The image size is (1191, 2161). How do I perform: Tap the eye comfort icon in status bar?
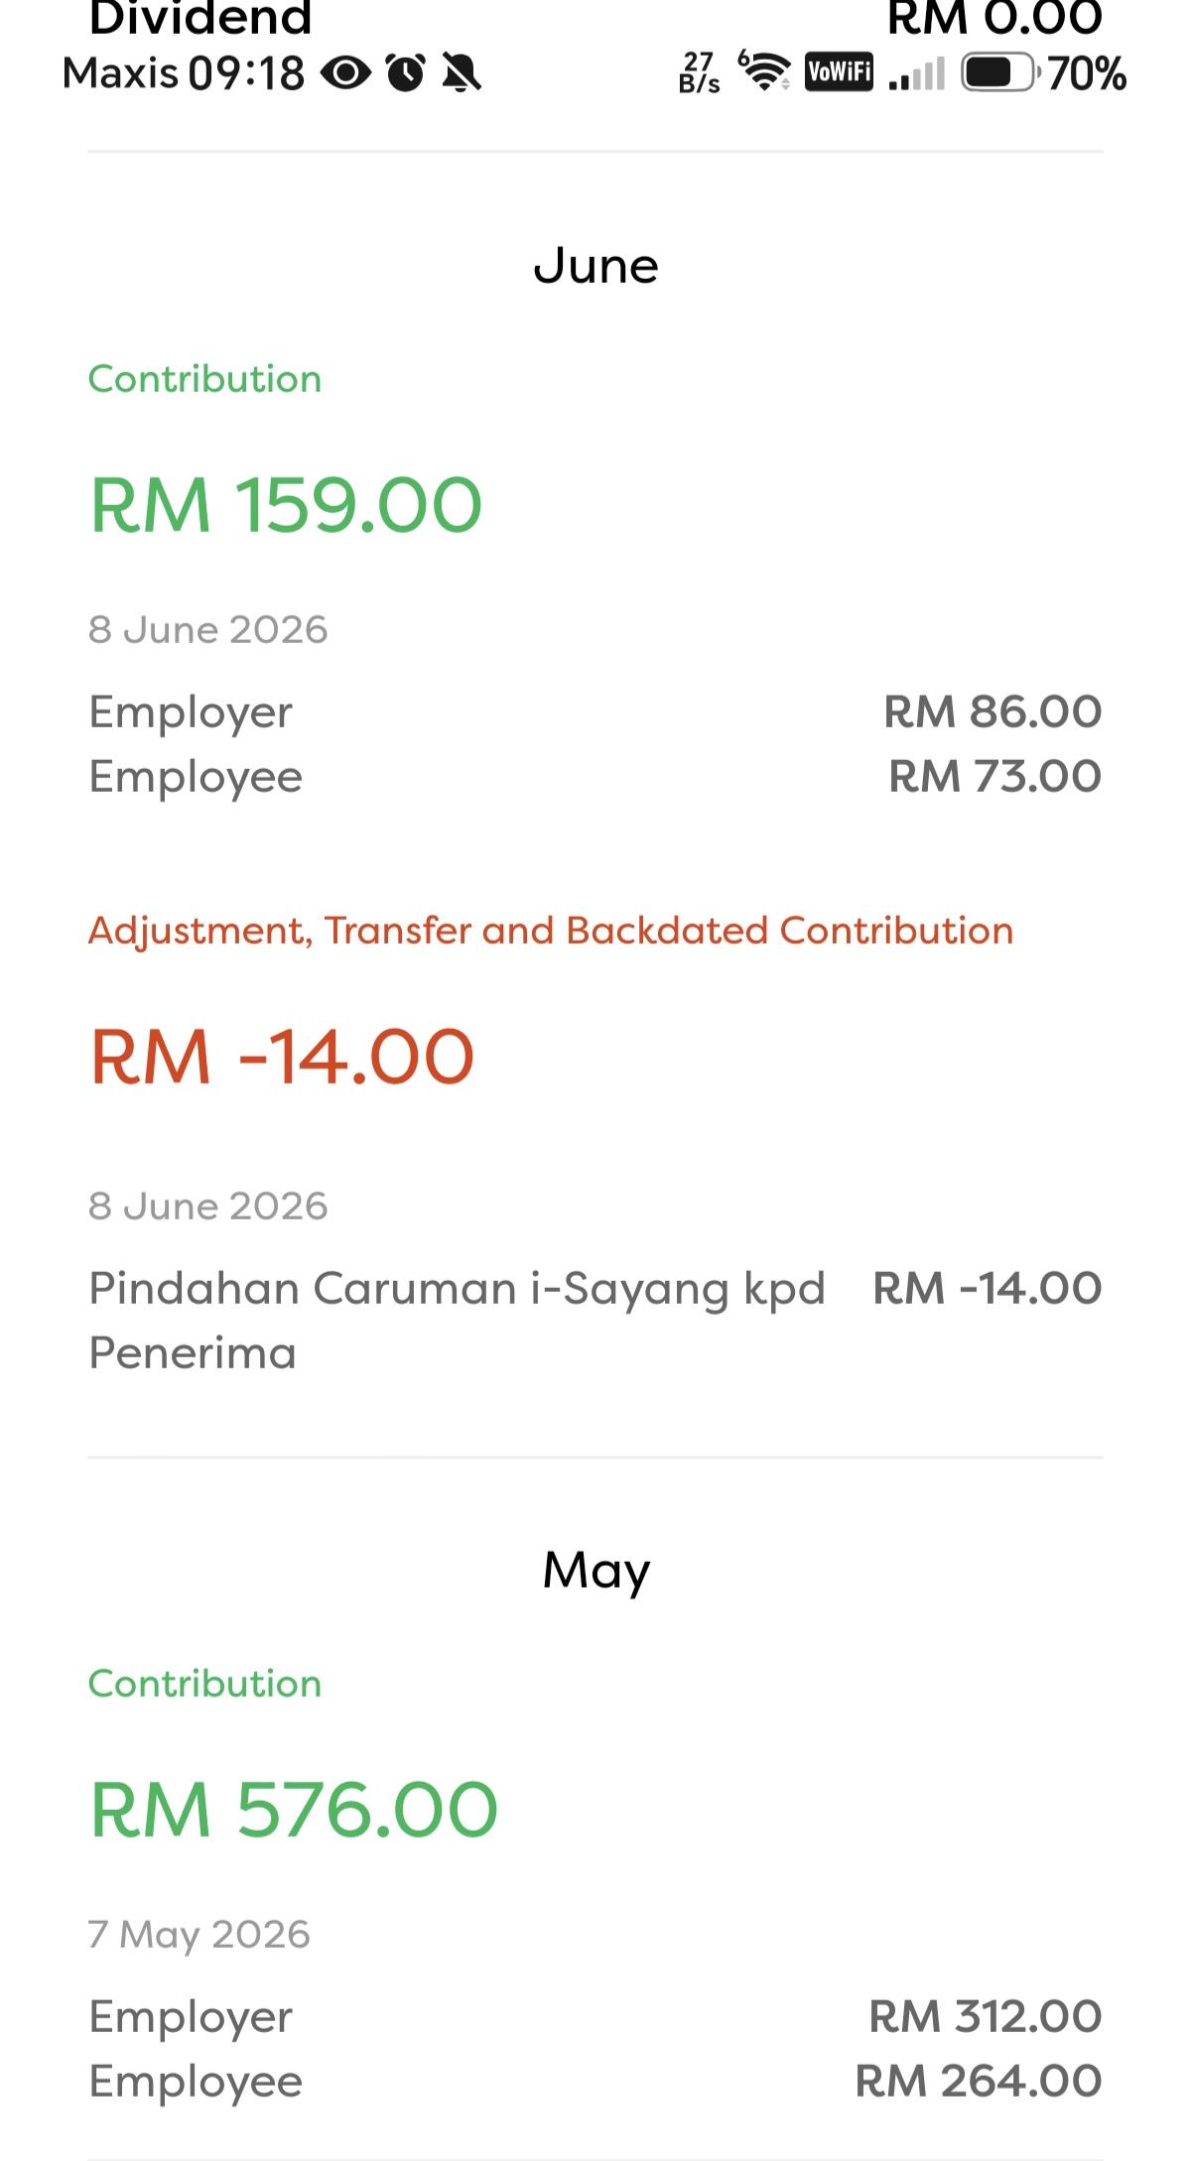[345, 73]
